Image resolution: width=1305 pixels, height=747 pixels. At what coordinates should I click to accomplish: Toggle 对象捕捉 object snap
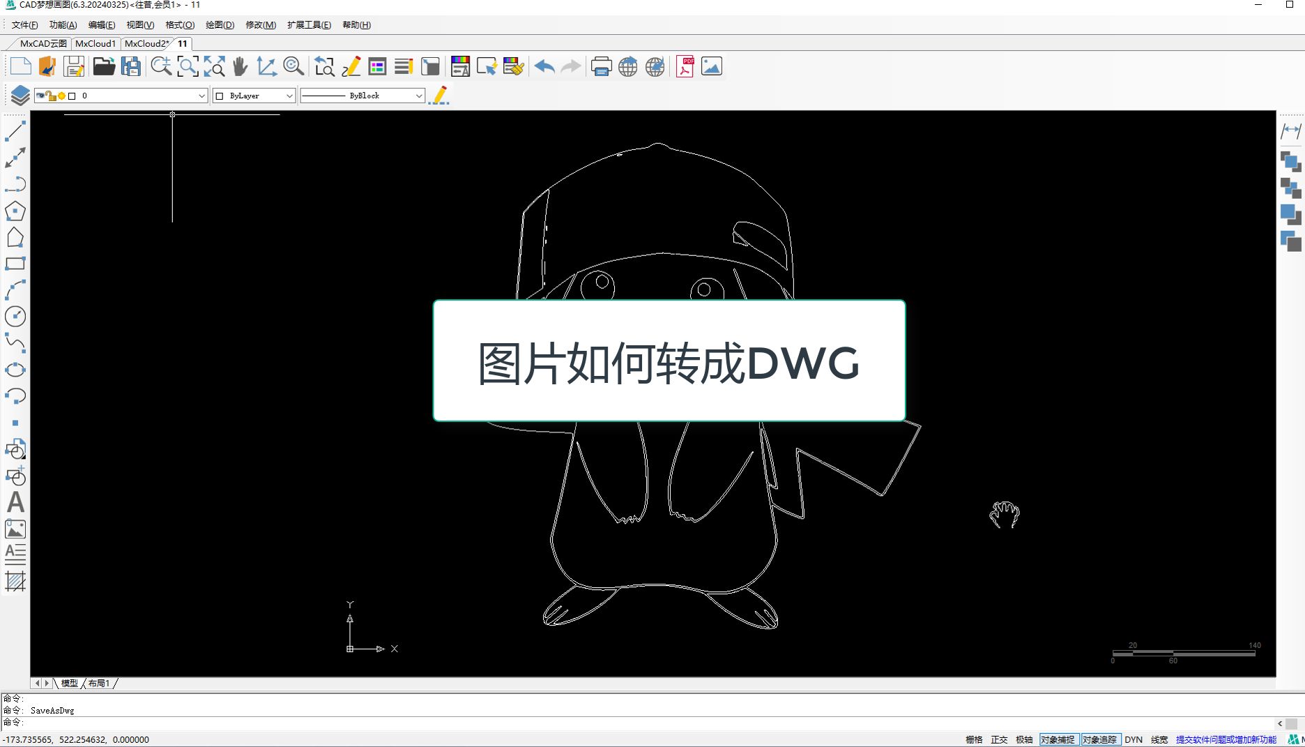point(1058,739)
